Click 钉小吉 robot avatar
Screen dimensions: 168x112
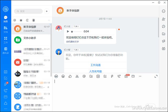(x=59, y=29)
